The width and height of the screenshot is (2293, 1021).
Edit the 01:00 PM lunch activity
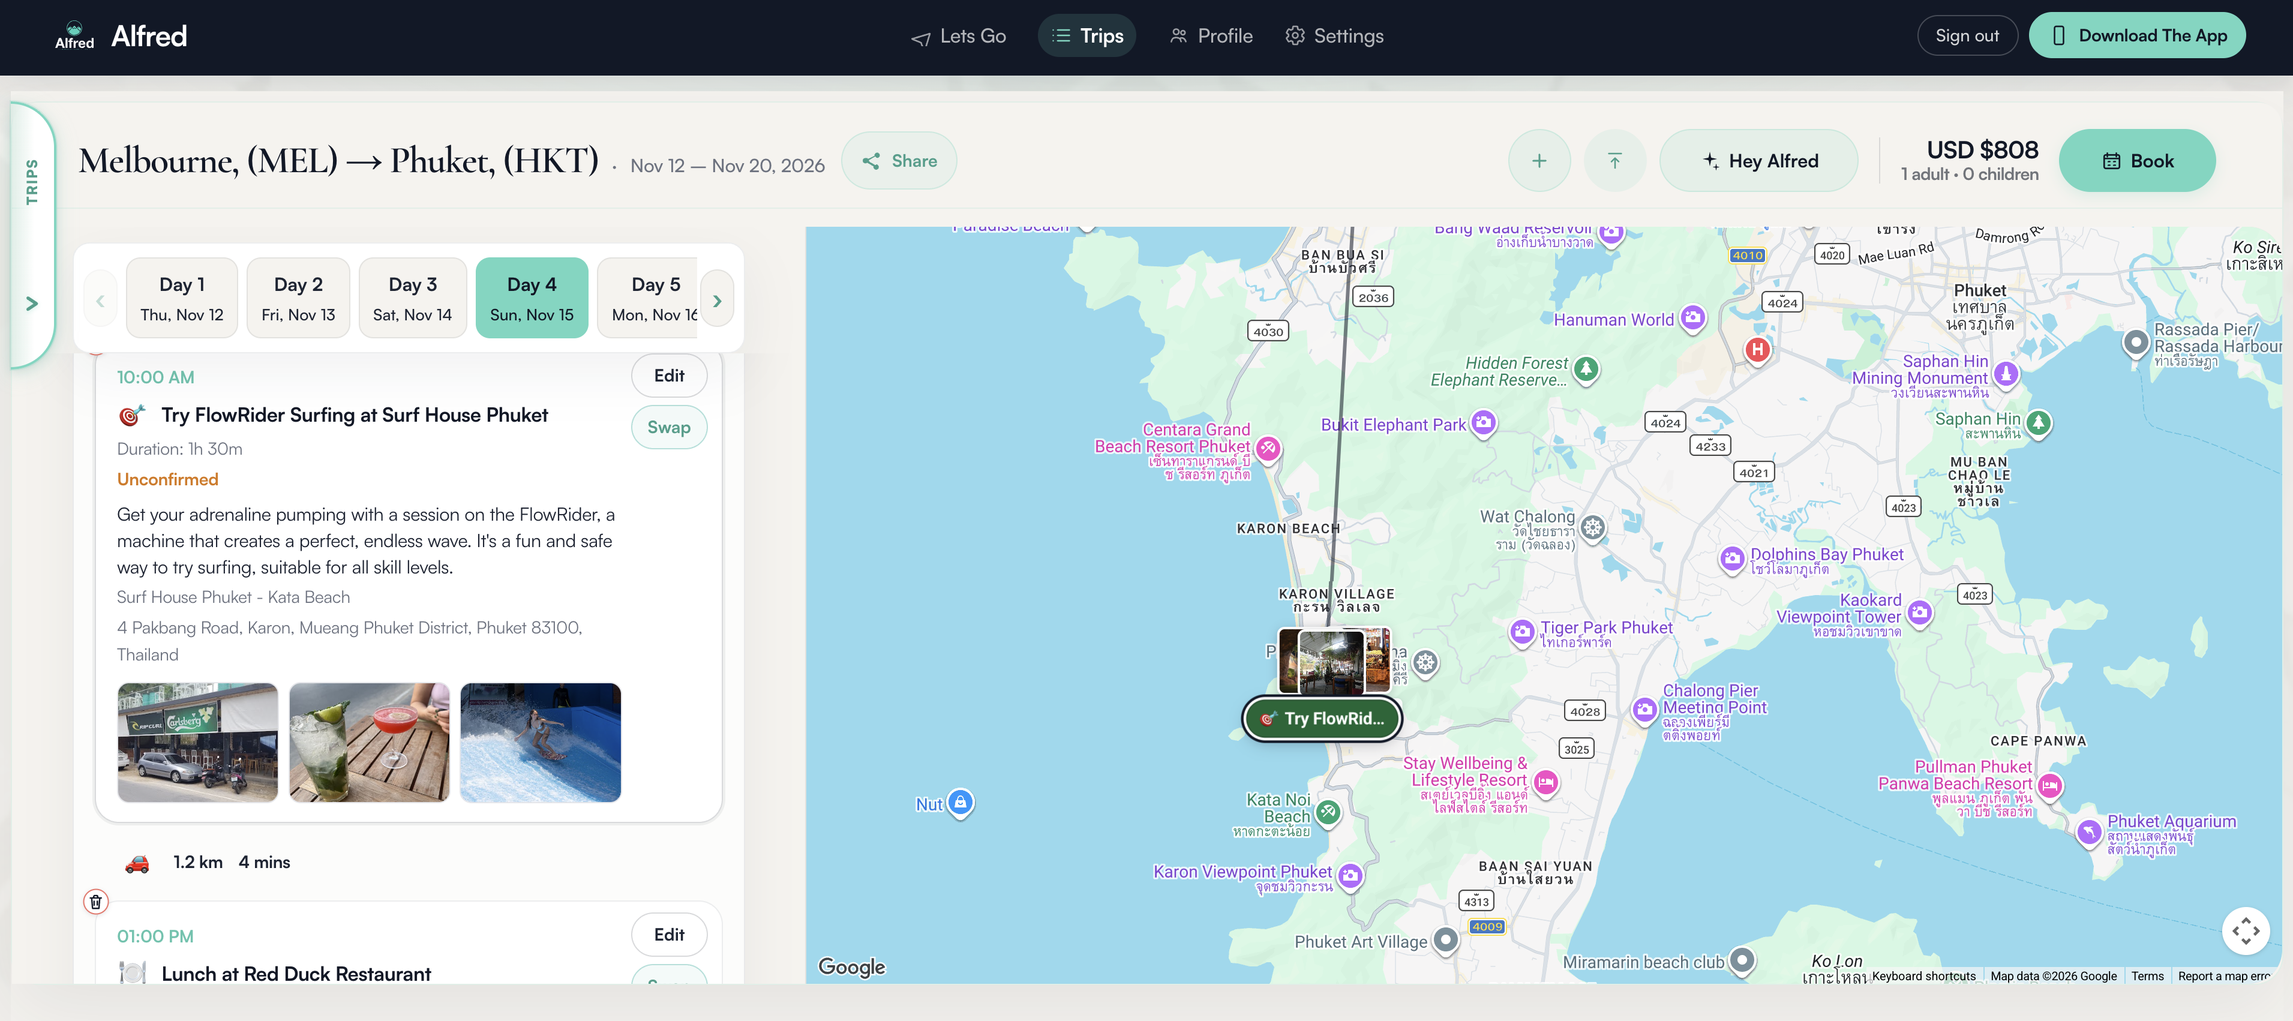tap(670, 935)
